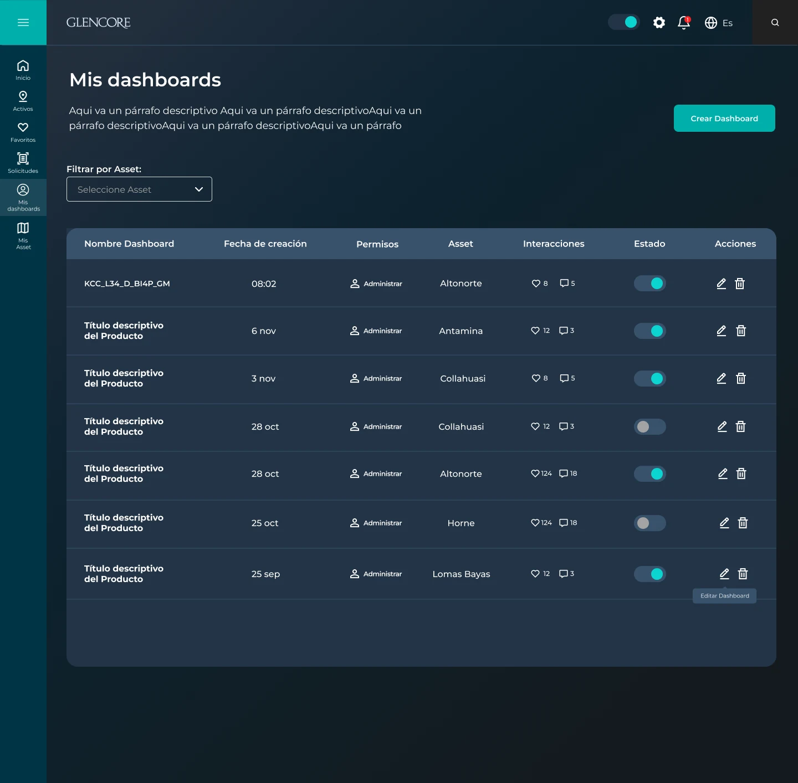Open Favoritos in sidebar

click(23, 132)
